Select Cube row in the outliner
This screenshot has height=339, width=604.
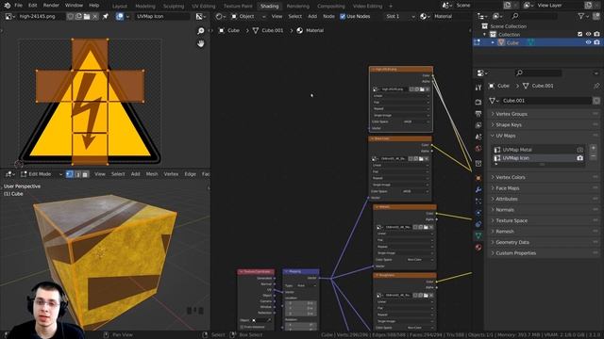tap(538, 42)
